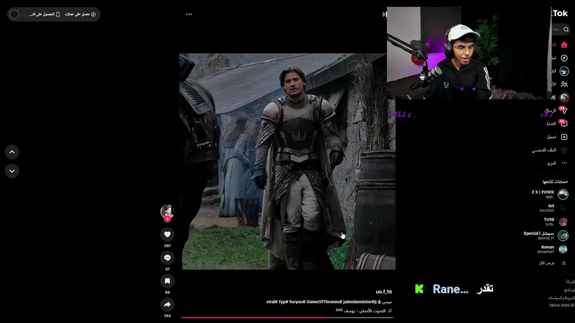
Task: Open followed account Kenan
Action: click(553, 249)
